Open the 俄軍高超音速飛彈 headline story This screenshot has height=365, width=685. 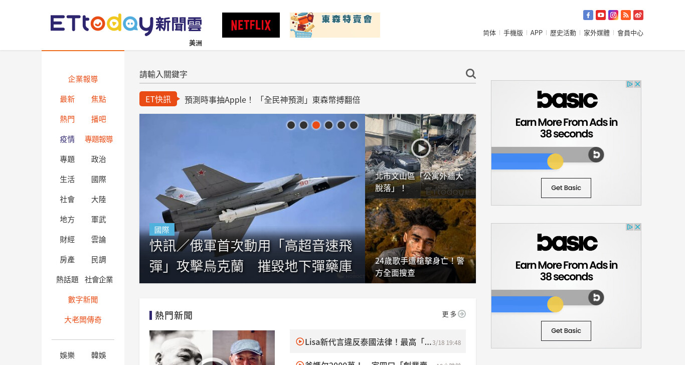[251, 256]
